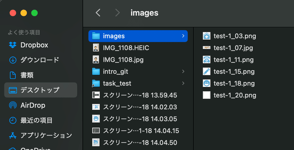This screenshot has width=294, height=150.
Task: Select the smiley file test-1_18.png
Action: pos(229,83)
